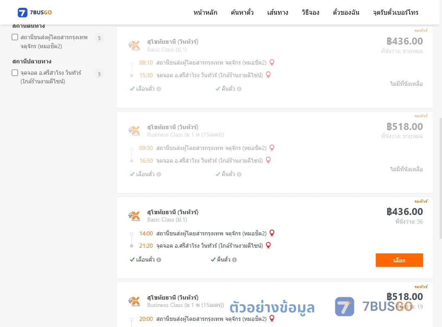Click the เลือก button for the 14:00 trip

point(399,260)
